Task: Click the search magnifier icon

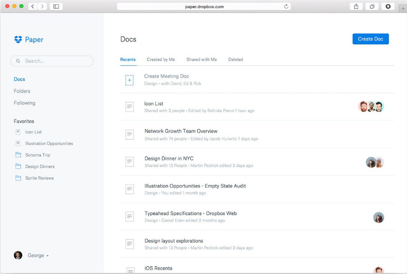Action: click(18, 61)
